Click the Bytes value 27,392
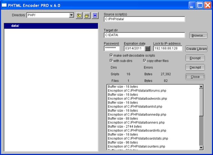213x155 pixels. coord(166,74)
